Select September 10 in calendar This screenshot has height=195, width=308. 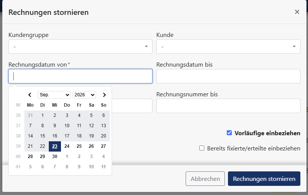[x=67, y=126]
